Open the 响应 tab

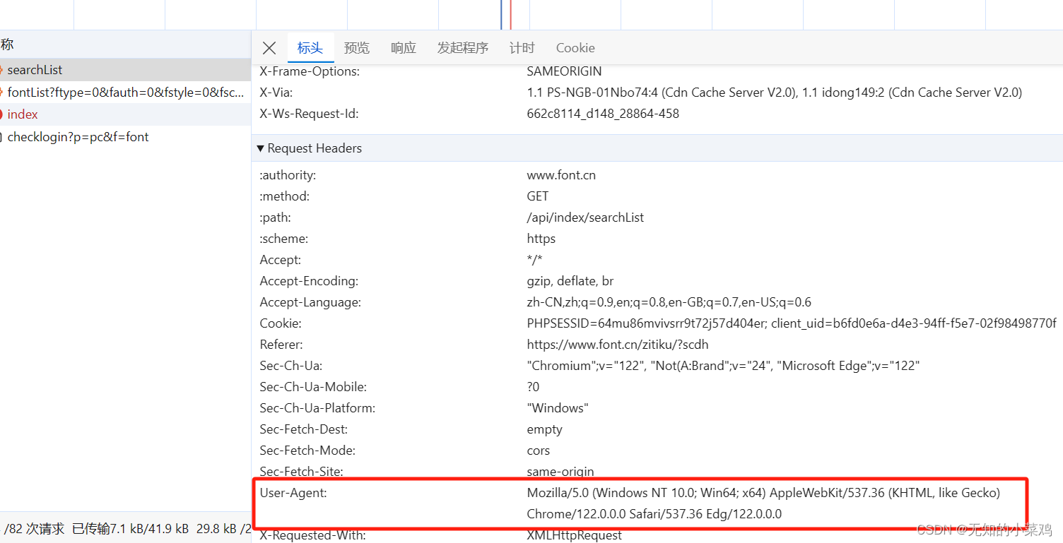[x=404, y=48]
